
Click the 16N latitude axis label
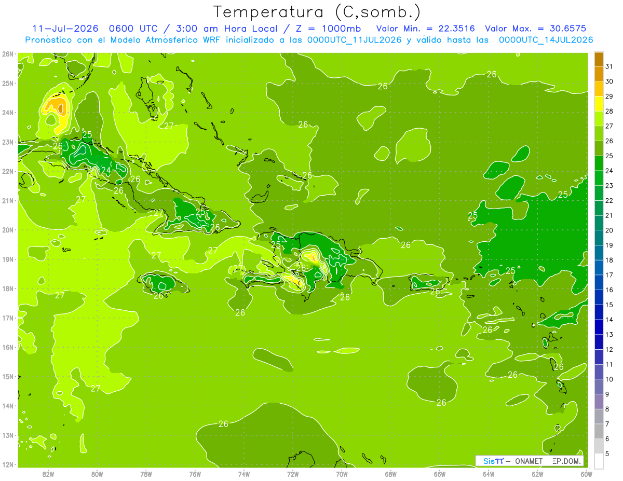tap(8, 347)
